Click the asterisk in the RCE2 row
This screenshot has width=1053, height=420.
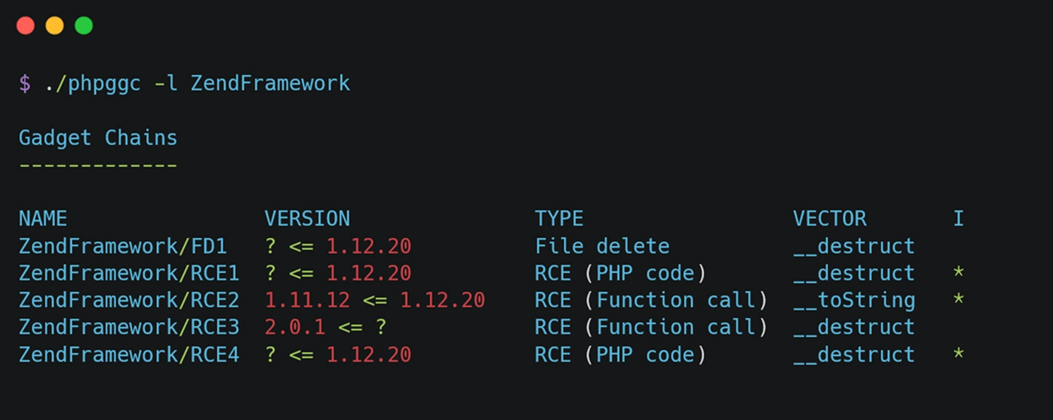click(x=958, y=301)
